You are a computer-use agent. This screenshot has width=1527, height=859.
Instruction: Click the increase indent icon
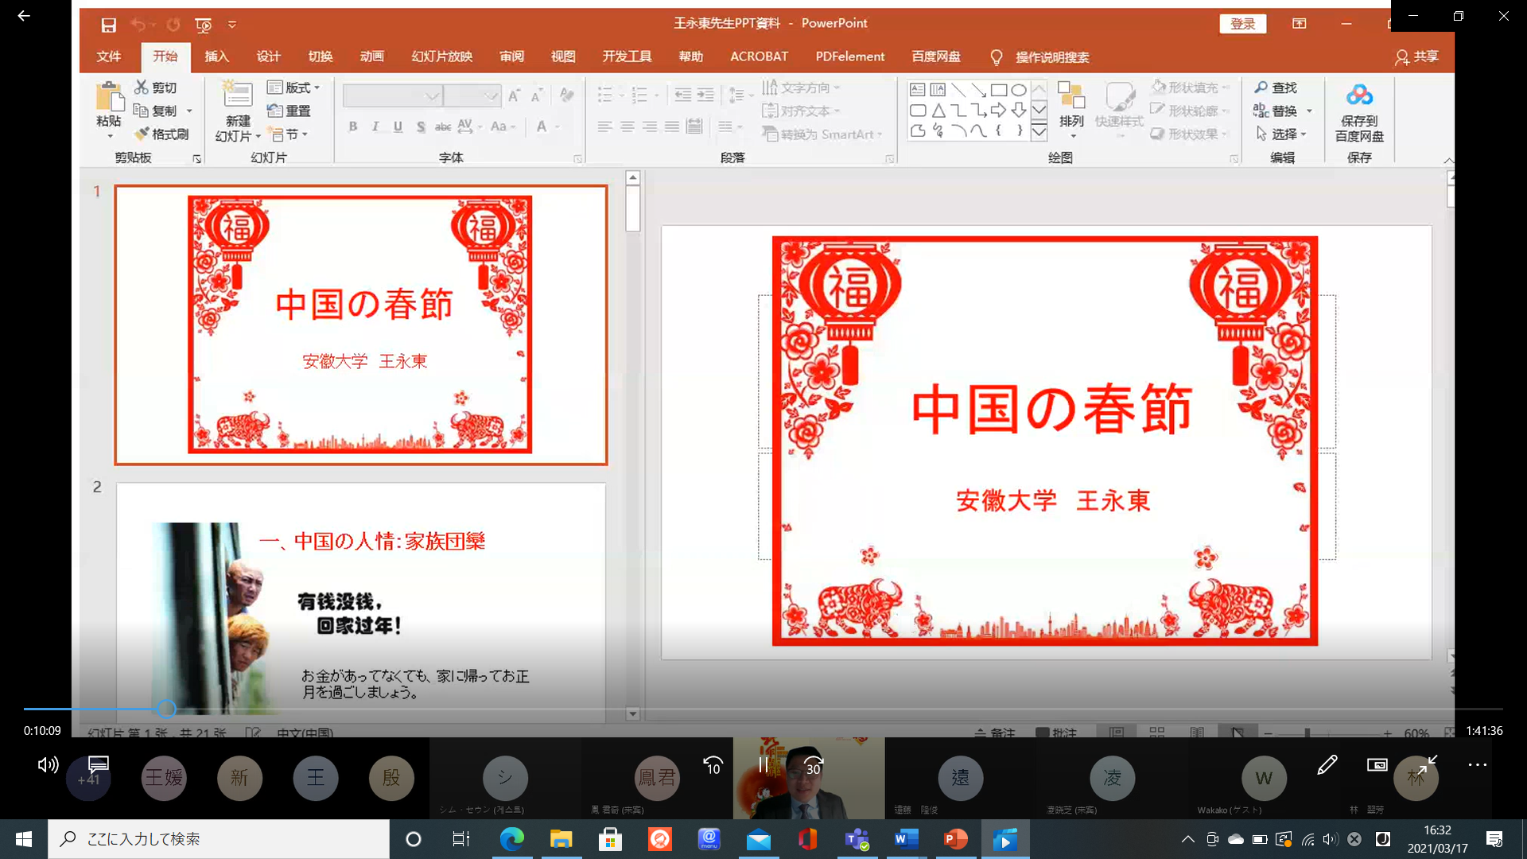tap(705, 95)
